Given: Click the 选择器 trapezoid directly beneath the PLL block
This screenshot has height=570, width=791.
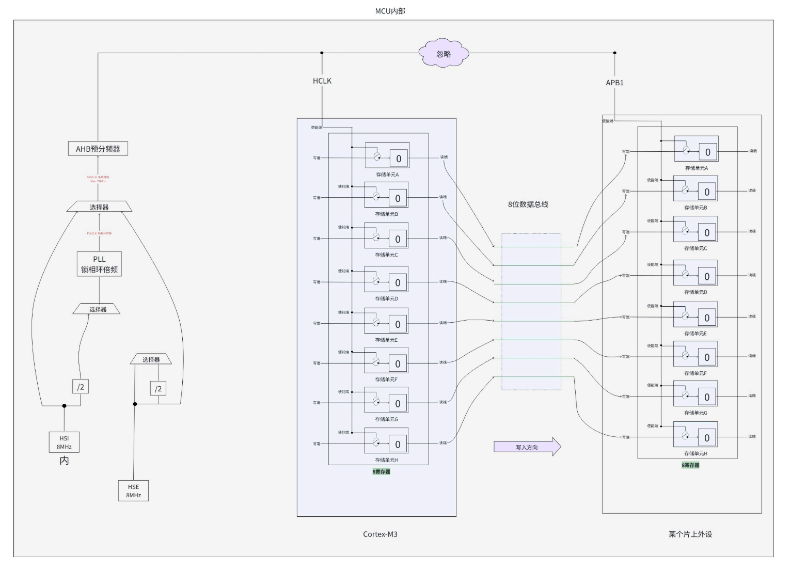Looking at the screenshot, I should 97,309.
